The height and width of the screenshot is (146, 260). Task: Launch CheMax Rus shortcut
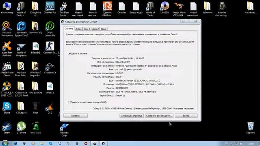(50, 8)
